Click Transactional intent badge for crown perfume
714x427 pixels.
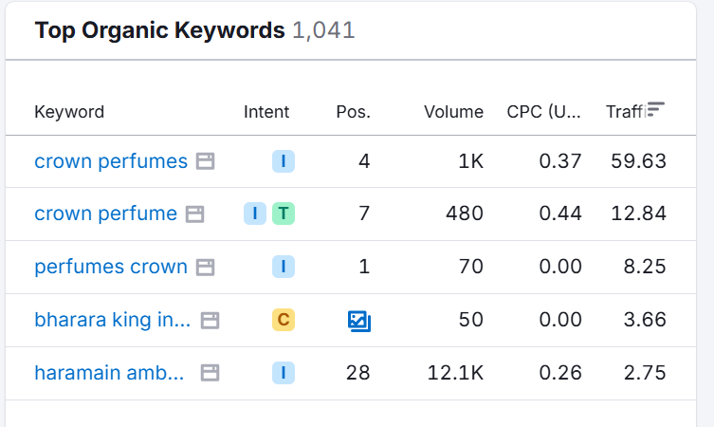pyautogui.click(x=284, y=213)
